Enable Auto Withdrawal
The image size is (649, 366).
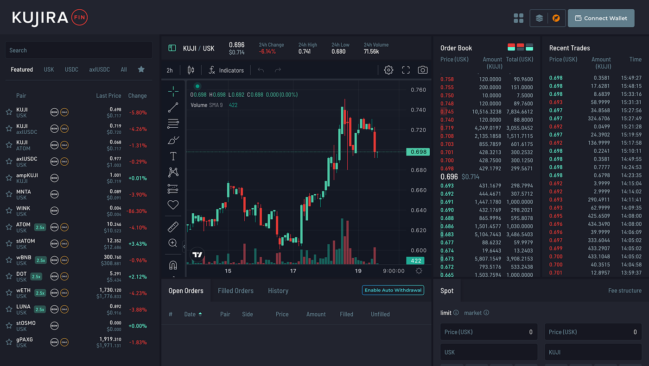pyautogui.click(x=393, y=290)
